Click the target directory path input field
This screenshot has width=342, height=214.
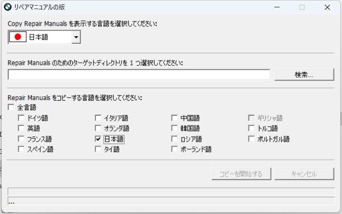coord(139,74)
